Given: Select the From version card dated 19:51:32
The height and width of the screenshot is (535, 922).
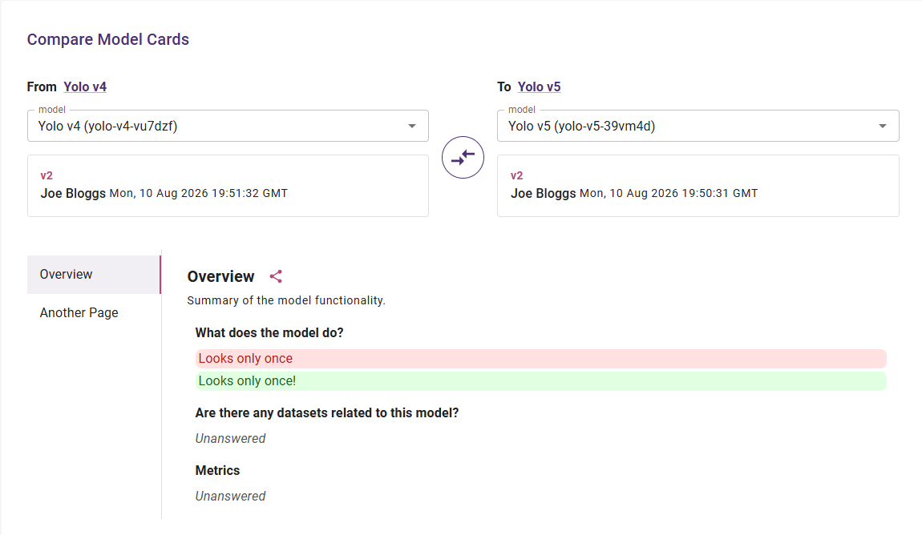Looking at the screenshot, I should [x=228, y=186].
